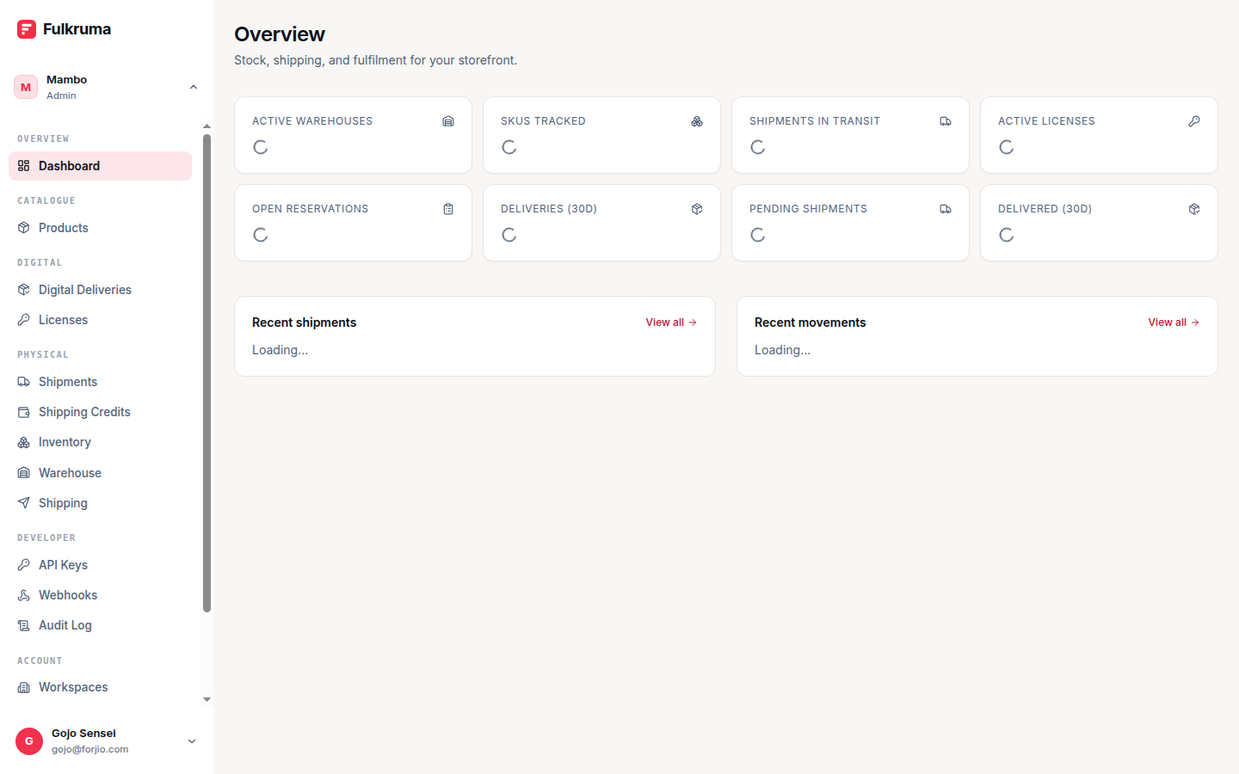Open the Shipping settings page

pos(100,503)
